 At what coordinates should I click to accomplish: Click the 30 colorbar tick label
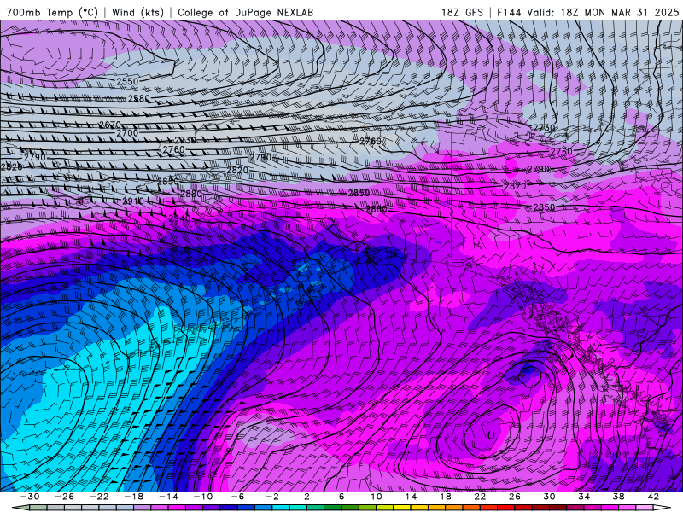pos(549,497)
